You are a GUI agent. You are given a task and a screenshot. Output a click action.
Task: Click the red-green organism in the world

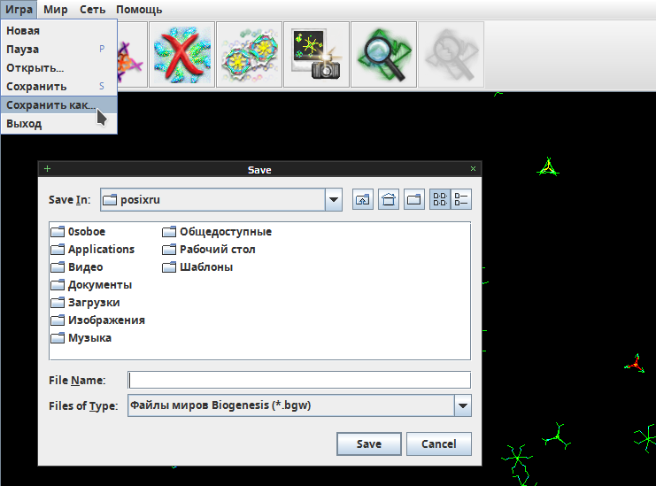pyautogui.click(x=636, y=364)
